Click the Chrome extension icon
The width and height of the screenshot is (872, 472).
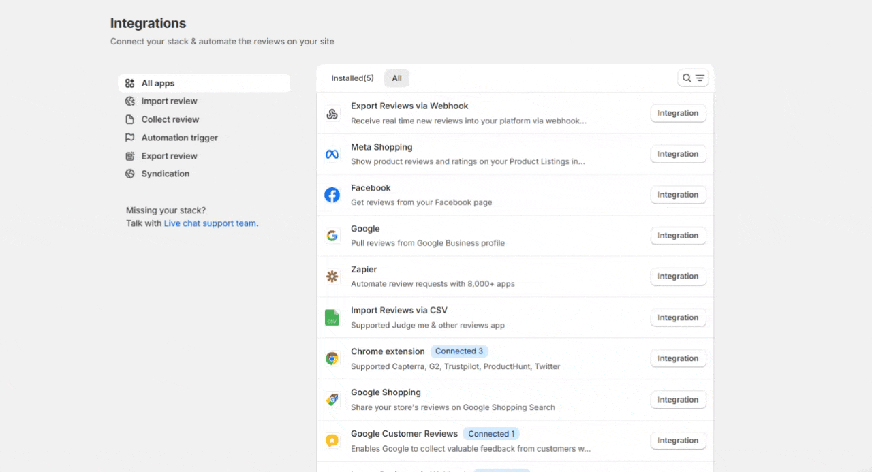(332, 359)
